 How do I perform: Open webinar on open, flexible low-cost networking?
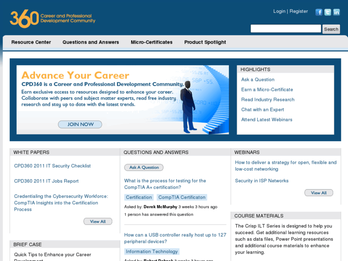286,166
